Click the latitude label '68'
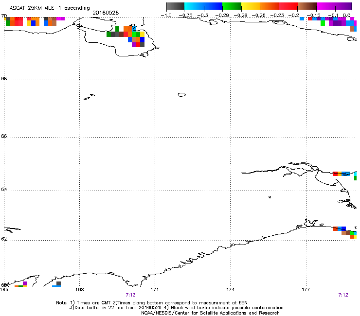This screenshot has width=360, height=316. click(x=4, y=78)
